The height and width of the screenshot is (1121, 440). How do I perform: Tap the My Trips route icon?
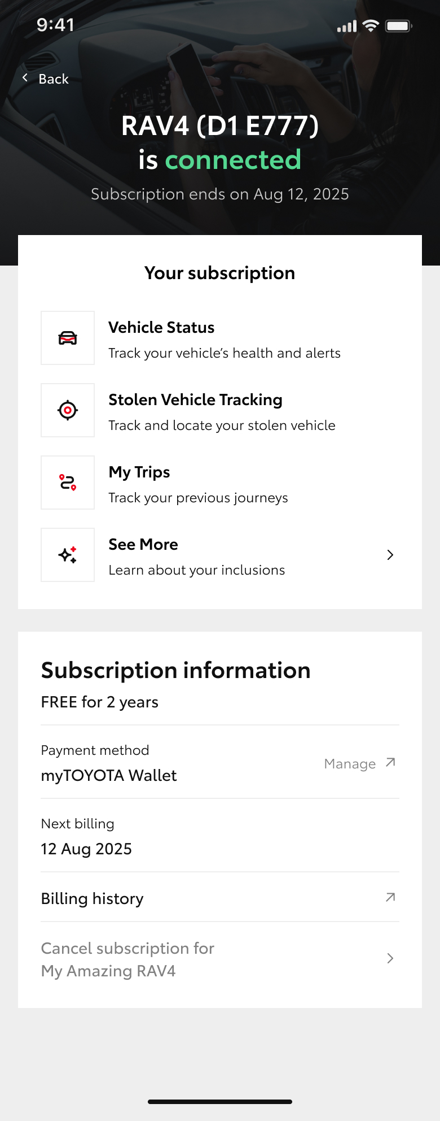click(68, 483)
